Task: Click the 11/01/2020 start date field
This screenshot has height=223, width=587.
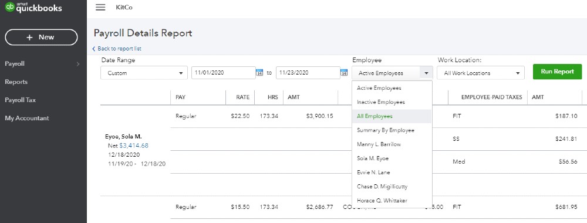Action: (x=224, y=73)
